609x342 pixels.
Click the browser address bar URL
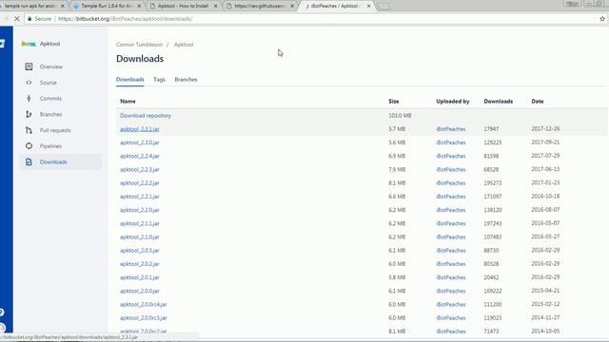click(125, 19)
